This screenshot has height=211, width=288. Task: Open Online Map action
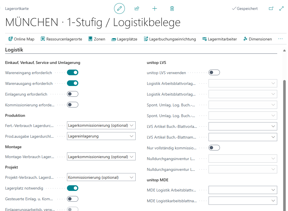(x=21, y=39)
